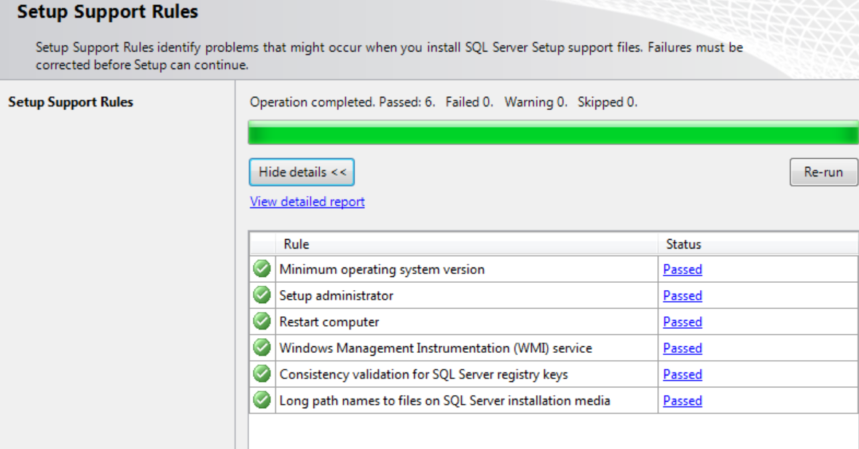Click green check icon for Setup administrator
The height and width of the screenshot is (449, 859).
[262, 295]
